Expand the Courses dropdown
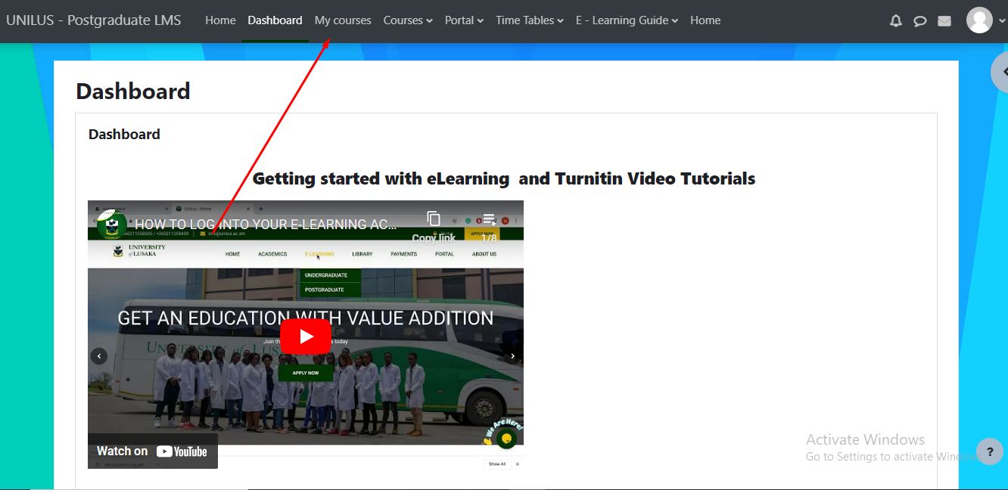This screenshot has height=490, width=1008. click(408, 20)
